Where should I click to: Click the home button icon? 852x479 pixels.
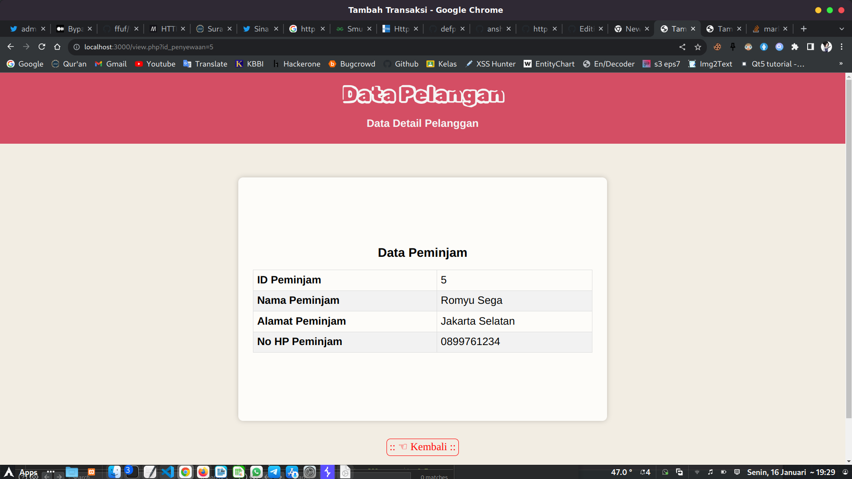coord(57,47)
